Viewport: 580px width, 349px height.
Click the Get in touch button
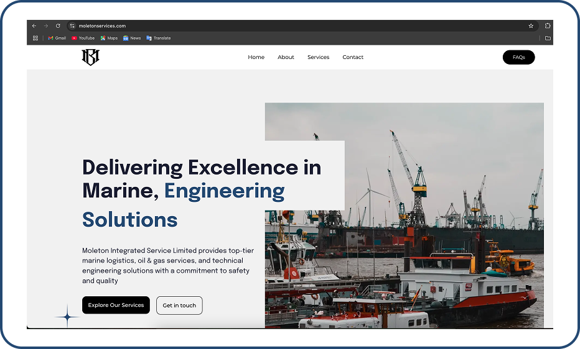click(x=179, y=306)
